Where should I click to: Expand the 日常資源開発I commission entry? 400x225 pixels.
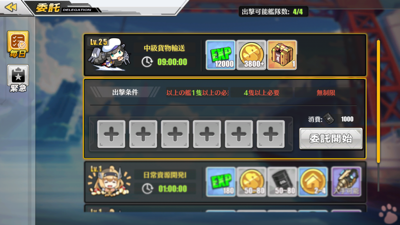coord(225,182)
